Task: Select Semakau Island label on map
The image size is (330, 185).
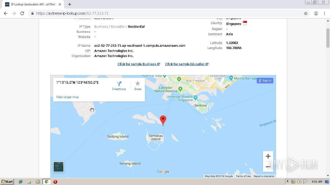Action: click(156, 137)
